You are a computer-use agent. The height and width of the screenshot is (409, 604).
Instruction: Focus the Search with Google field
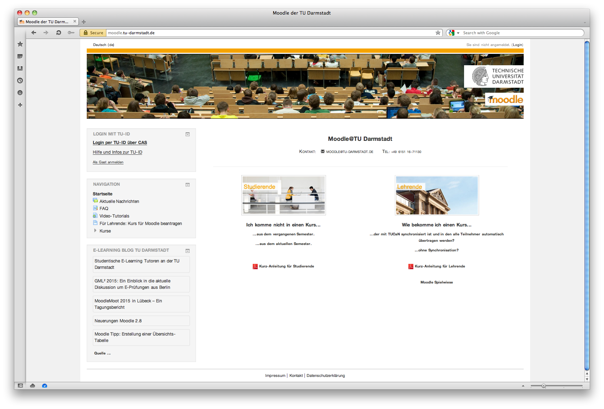[522, 33]
